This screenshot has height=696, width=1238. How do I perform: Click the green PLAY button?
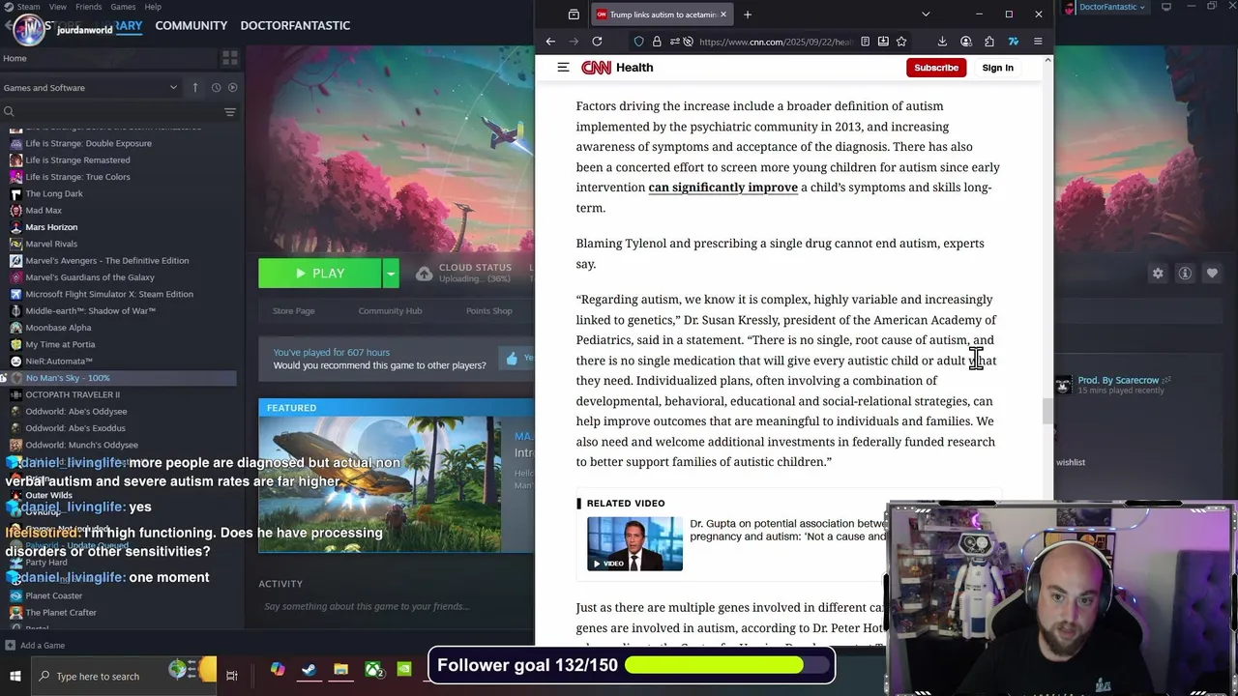pos(320,274)
